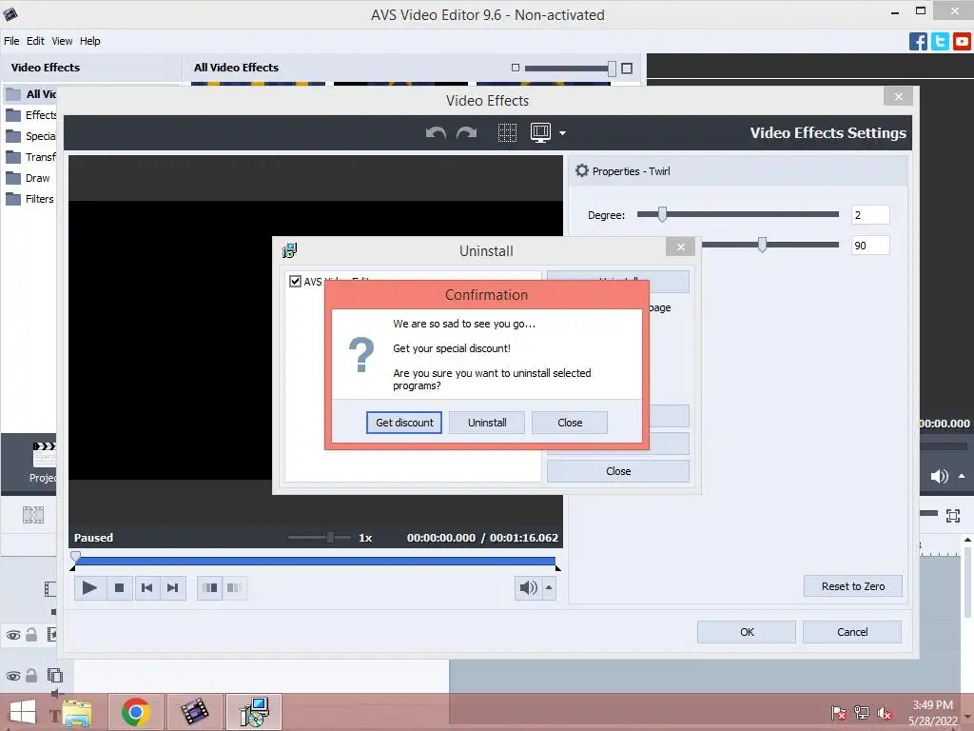Open File Explorer from the taskbar
This screenshot has height=731, width=974.
[76, 712]
